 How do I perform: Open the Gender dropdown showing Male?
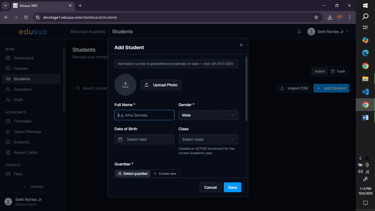click(208, 115)
